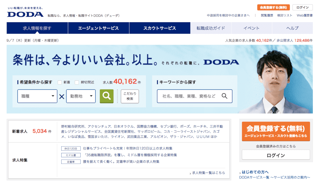The height and width of the screenshot is (185, 320).
Task: Click the large orange 会員登録する(無料) sidebar button
Action: [x=276, y=131]
